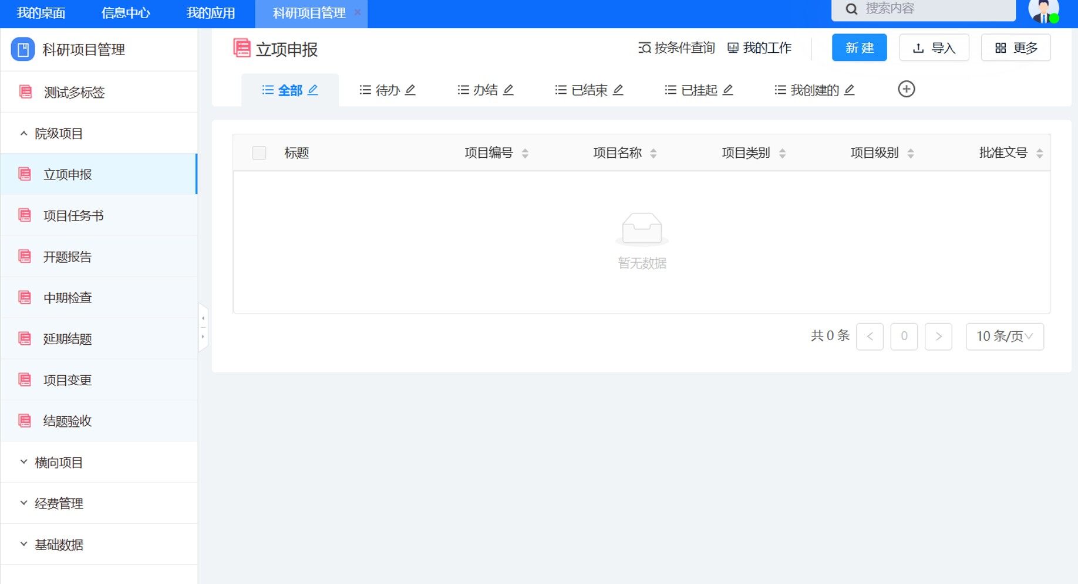Click the 导入 button
The height and width of the screenshot is (584, 1078).
click(934, 48)
